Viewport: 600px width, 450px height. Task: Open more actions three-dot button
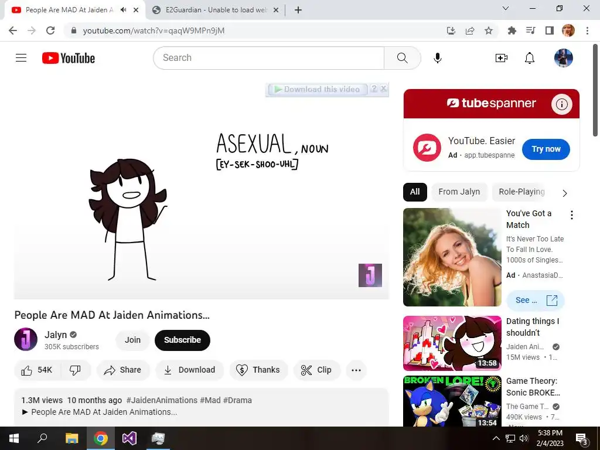click(x=356, y=370)
